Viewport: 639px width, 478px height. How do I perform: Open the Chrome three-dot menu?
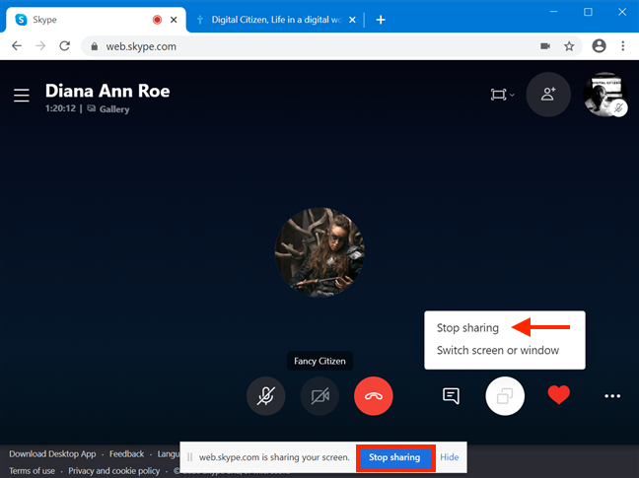click(623, 46)
